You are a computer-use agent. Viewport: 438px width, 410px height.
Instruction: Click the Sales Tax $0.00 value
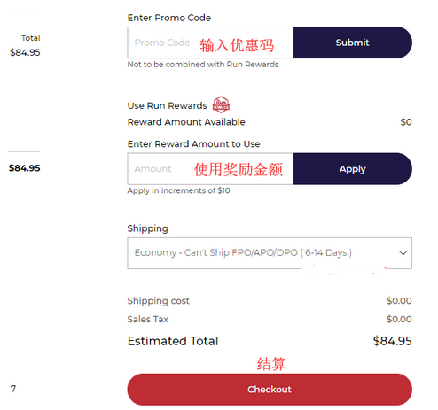399,319
